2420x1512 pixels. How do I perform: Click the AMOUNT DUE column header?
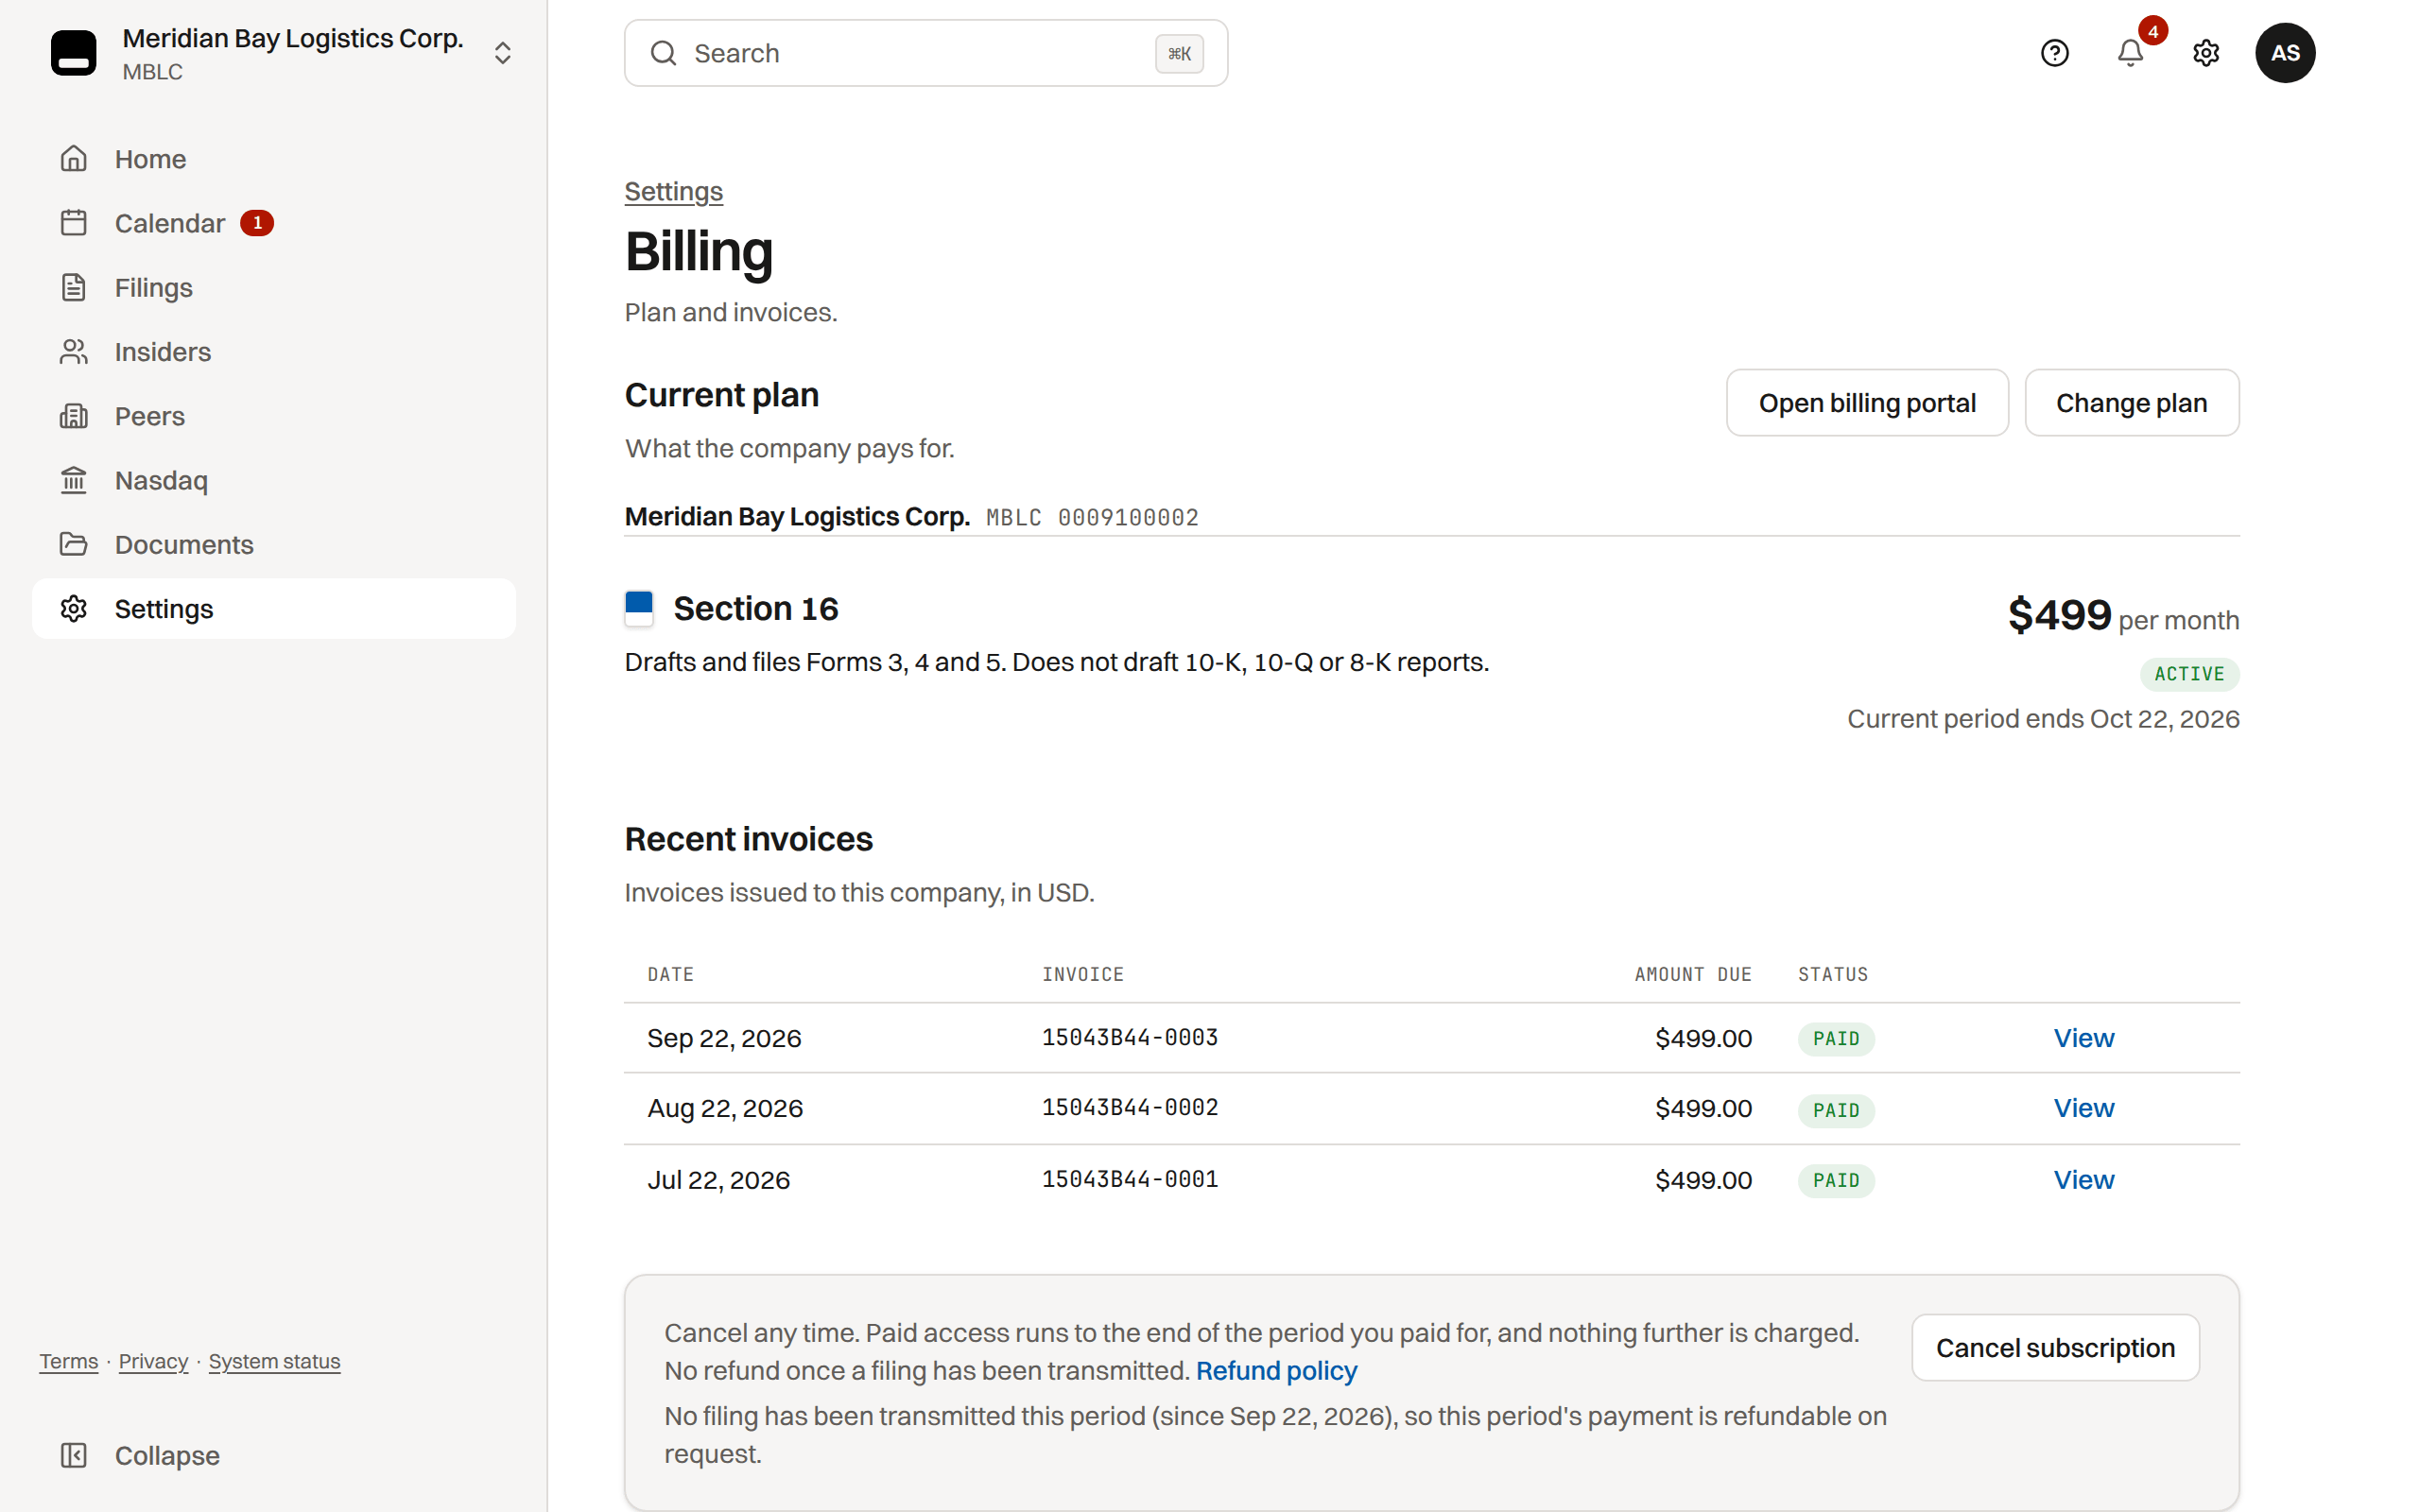[x=1693, y=974]
